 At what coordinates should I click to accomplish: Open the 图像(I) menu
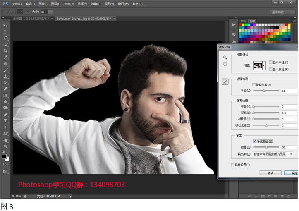pos(43,4)
